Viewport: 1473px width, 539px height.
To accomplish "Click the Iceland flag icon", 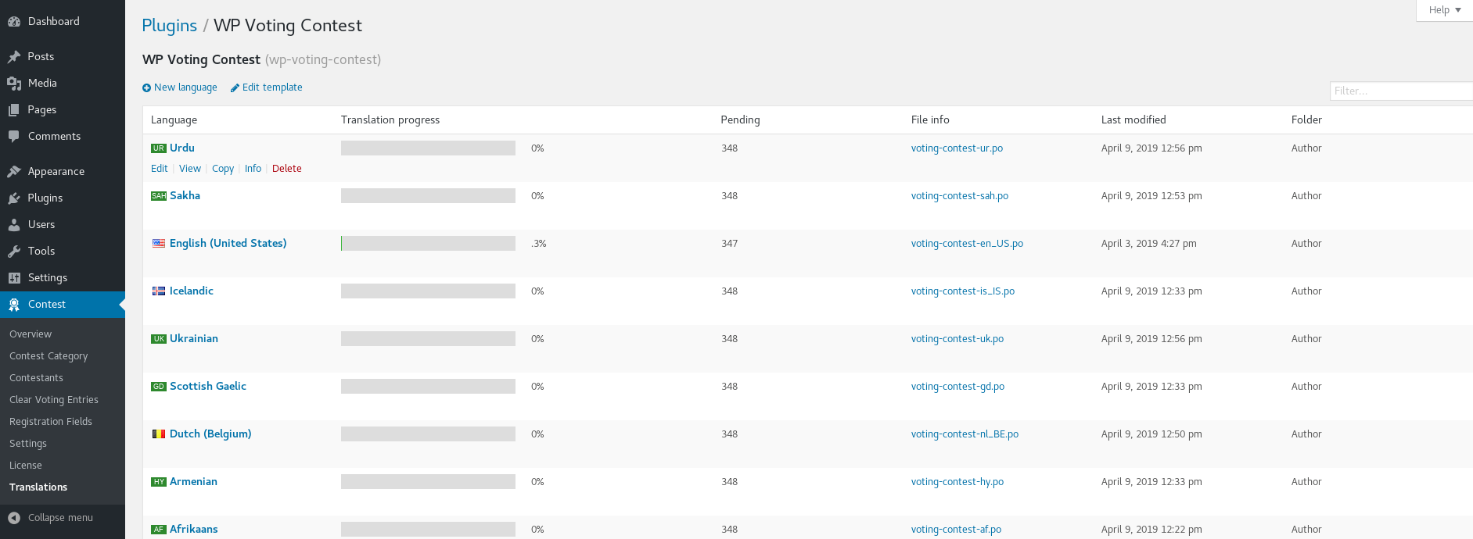I will pyautogui.click(x=159, y=291).
